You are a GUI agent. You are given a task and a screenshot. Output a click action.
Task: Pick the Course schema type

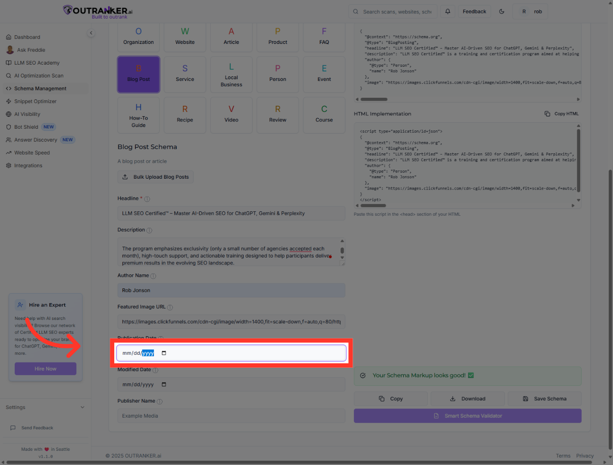click(x=324, y=115)
